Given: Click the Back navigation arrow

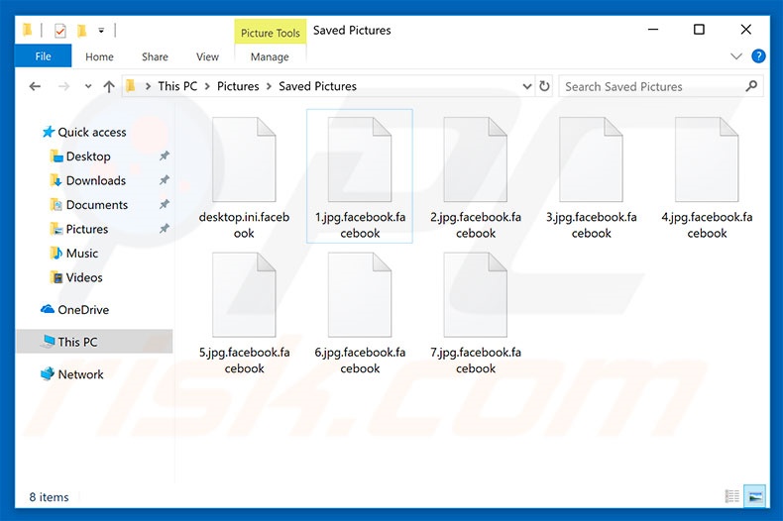Looking at the screenshot, I should [x=35, y=86].
